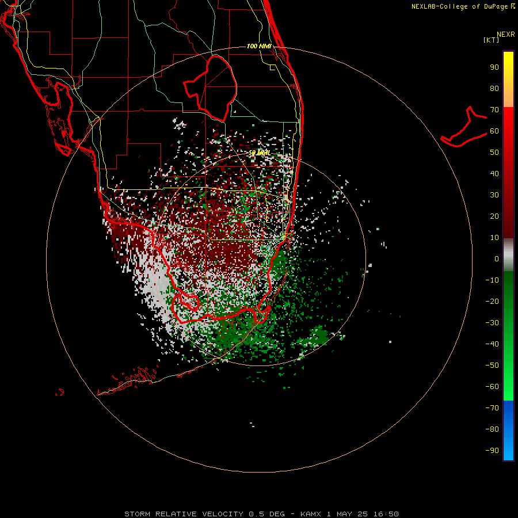The height and width of the screenshot is (518, 518).
Task: Select the 50 NMI range ring label
Action: tap(260, 153)
